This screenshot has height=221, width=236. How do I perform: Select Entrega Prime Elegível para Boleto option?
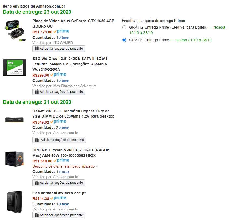[124, 27]
